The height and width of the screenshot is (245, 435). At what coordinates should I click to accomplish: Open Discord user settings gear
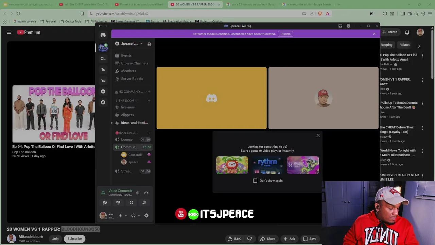point(146,215)
